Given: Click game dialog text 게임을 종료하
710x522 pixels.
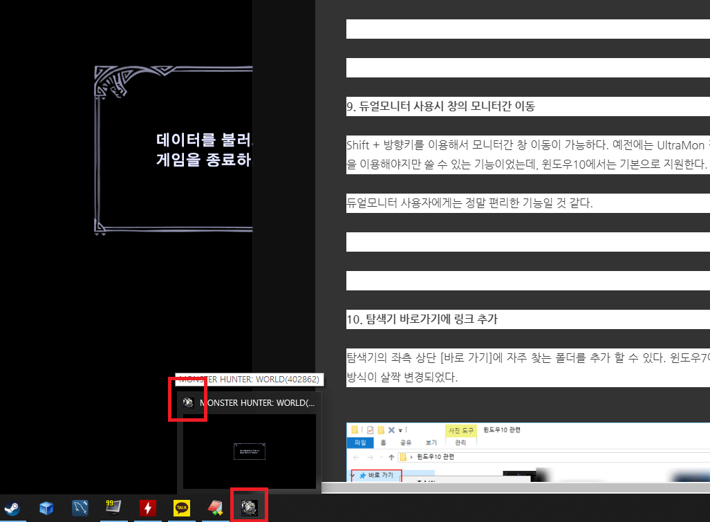Looking at the screenshot, I should coord(204,159).
